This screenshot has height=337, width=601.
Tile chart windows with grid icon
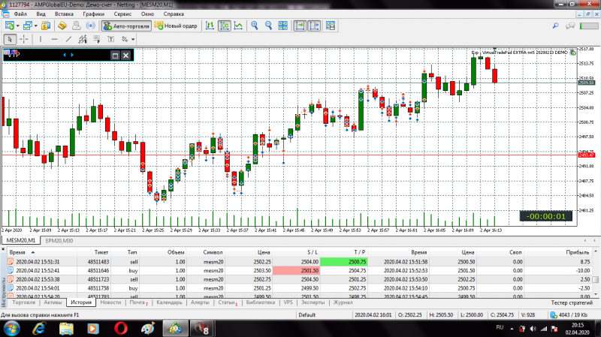point(282,26)
